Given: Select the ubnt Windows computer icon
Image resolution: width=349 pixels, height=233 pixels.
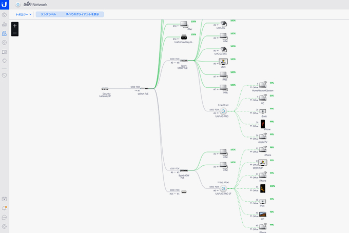Looking at the screenshot, I should 223,62.
